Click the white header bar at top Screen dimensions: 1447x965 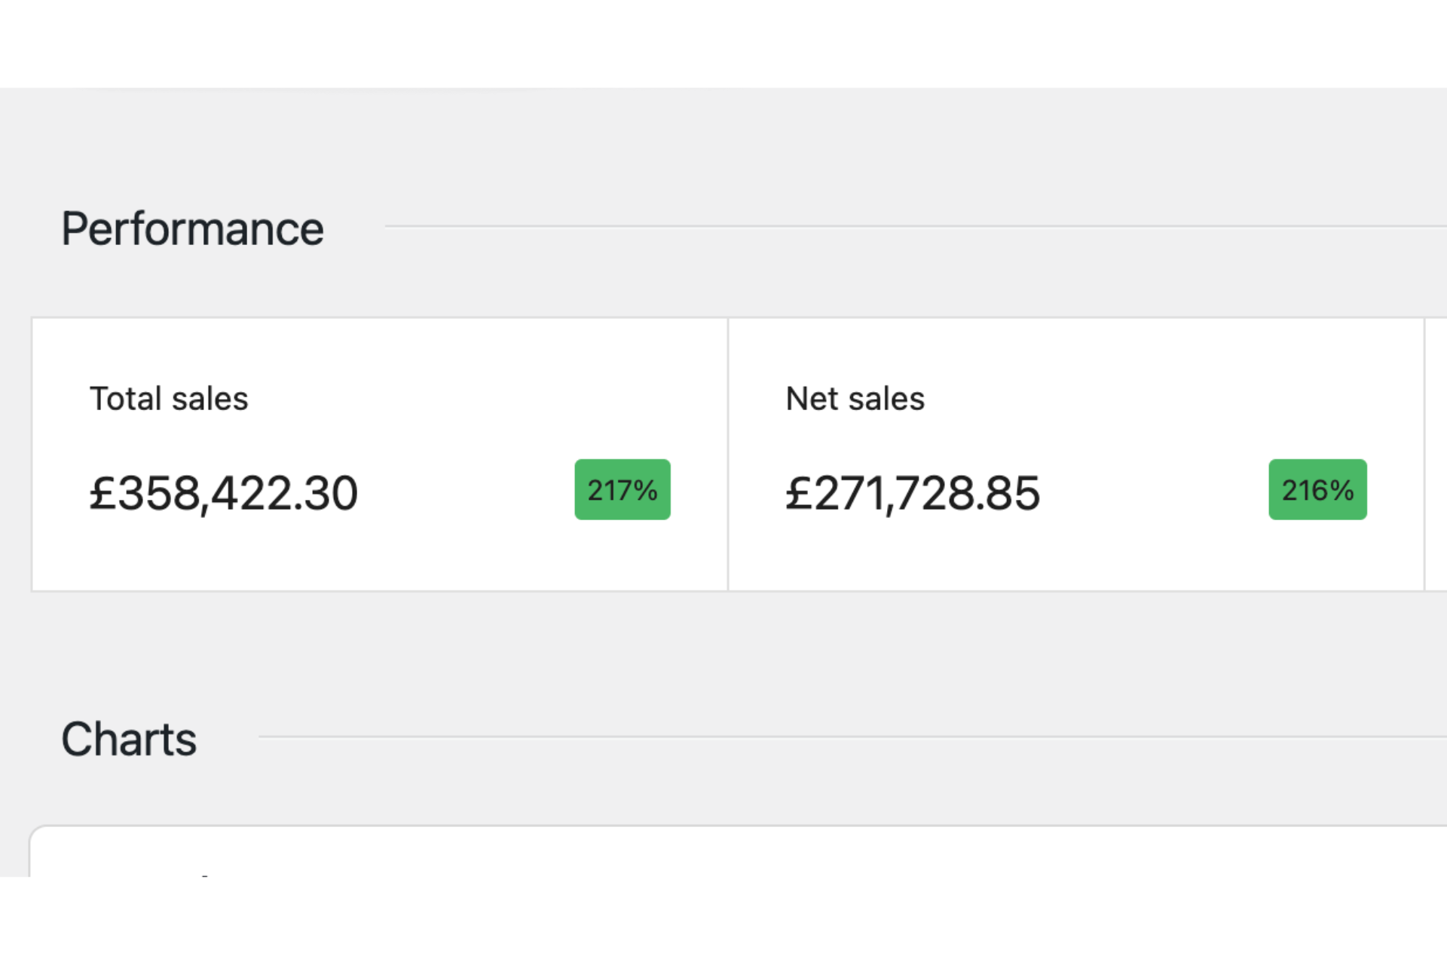(723, 43)
